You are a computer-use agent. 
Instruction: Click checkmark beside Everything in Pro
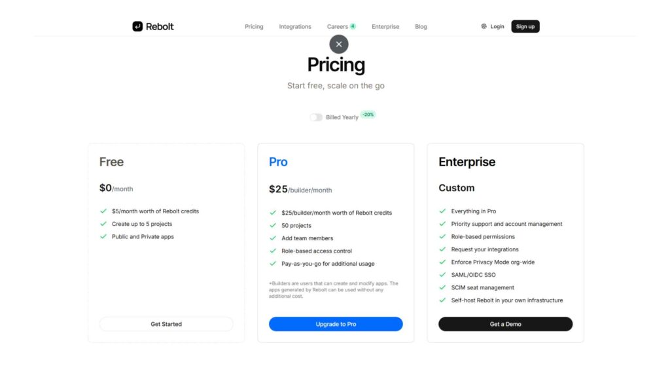point(443,211)
